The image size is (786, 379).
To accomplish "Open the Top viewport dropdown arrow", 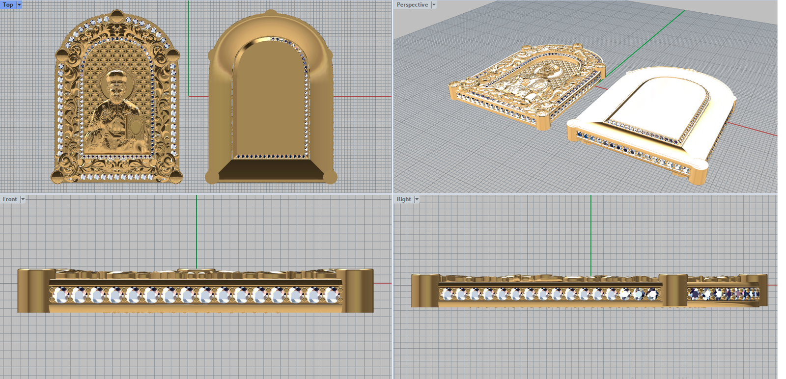I will pyautogui.click(x=19, y=4).
